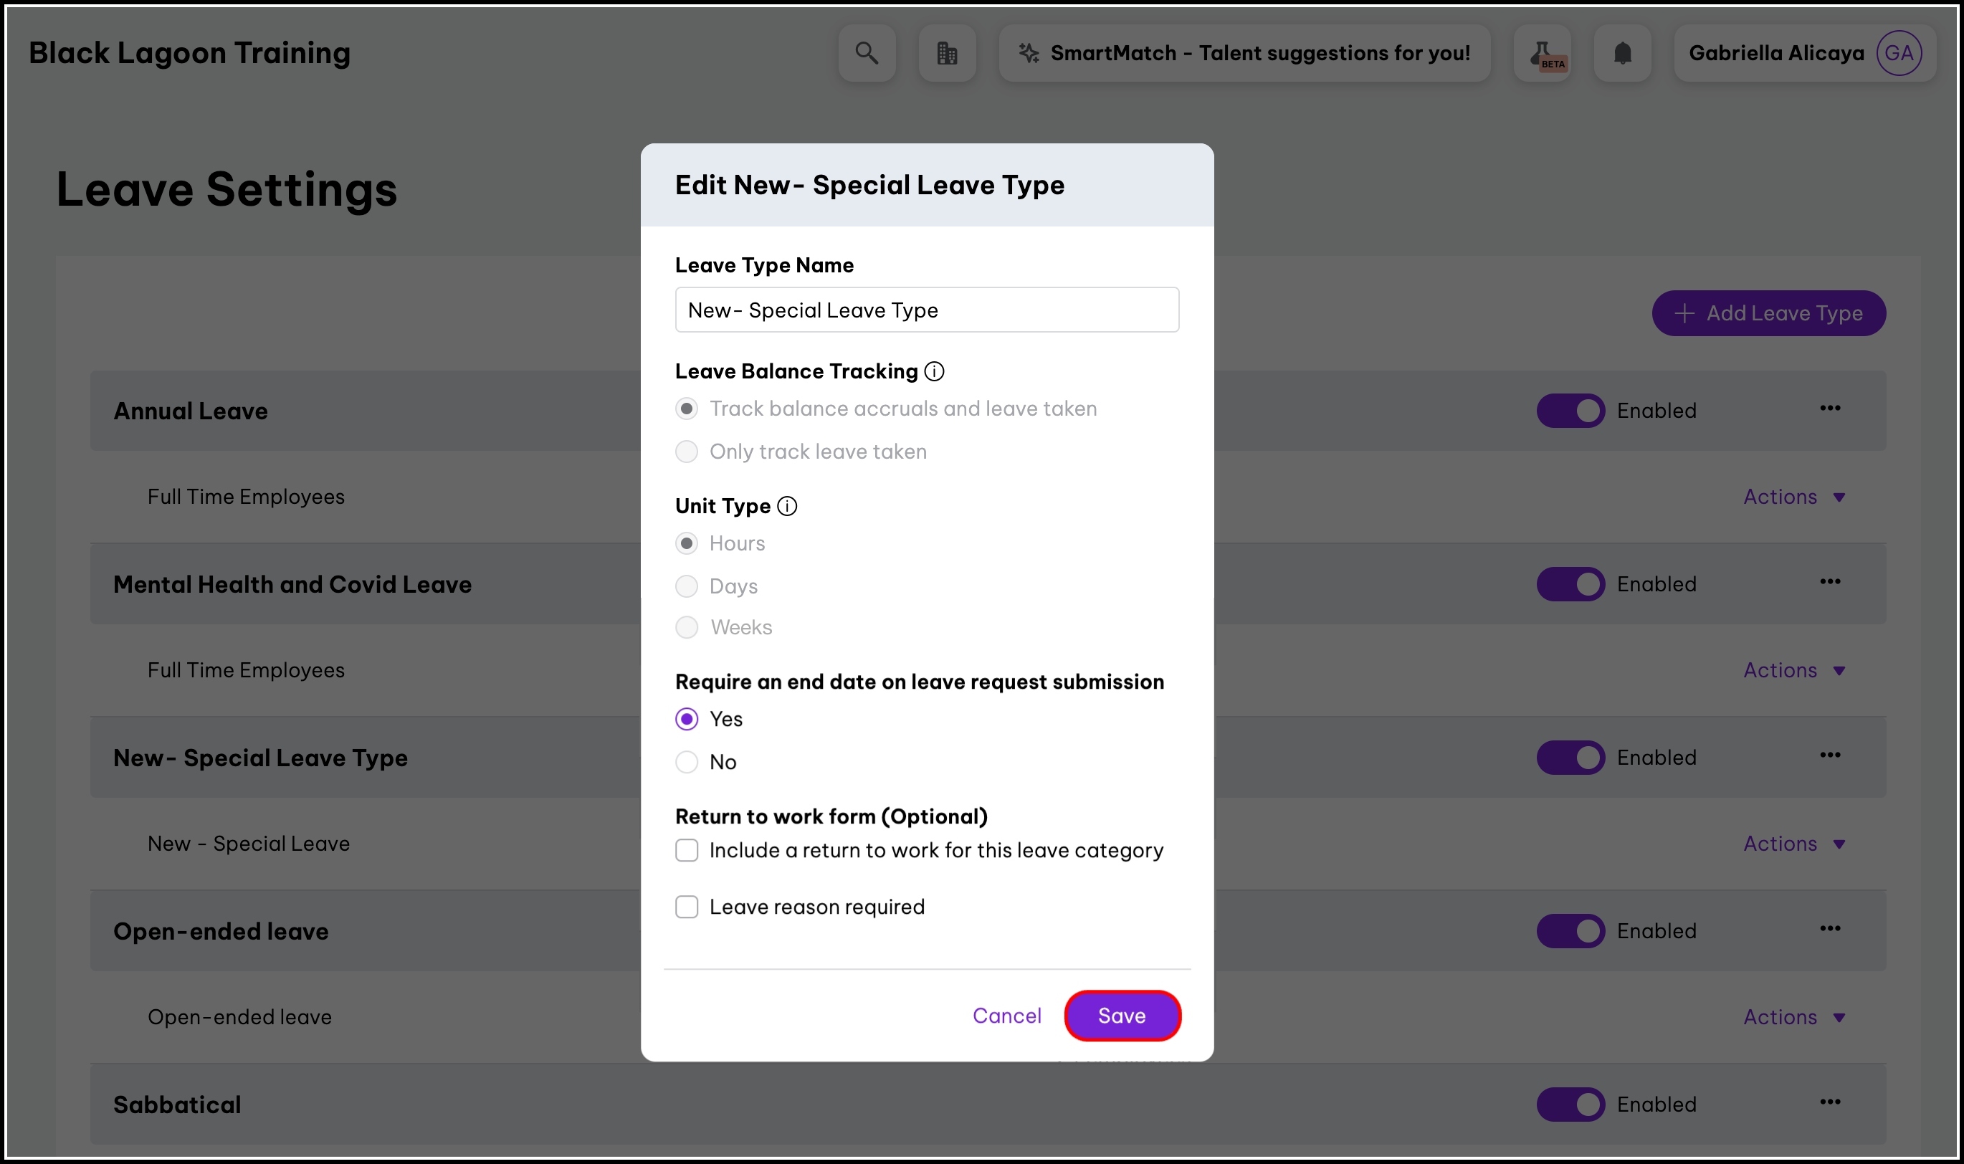Select No for end date requirement
This screenshot has height=1164, width=1964.
[686, 762]
